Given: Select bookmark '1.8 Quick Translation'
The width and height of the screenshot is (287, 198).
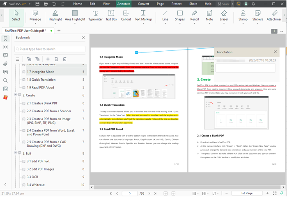Looking at the screenshot, I should (41, 80).
